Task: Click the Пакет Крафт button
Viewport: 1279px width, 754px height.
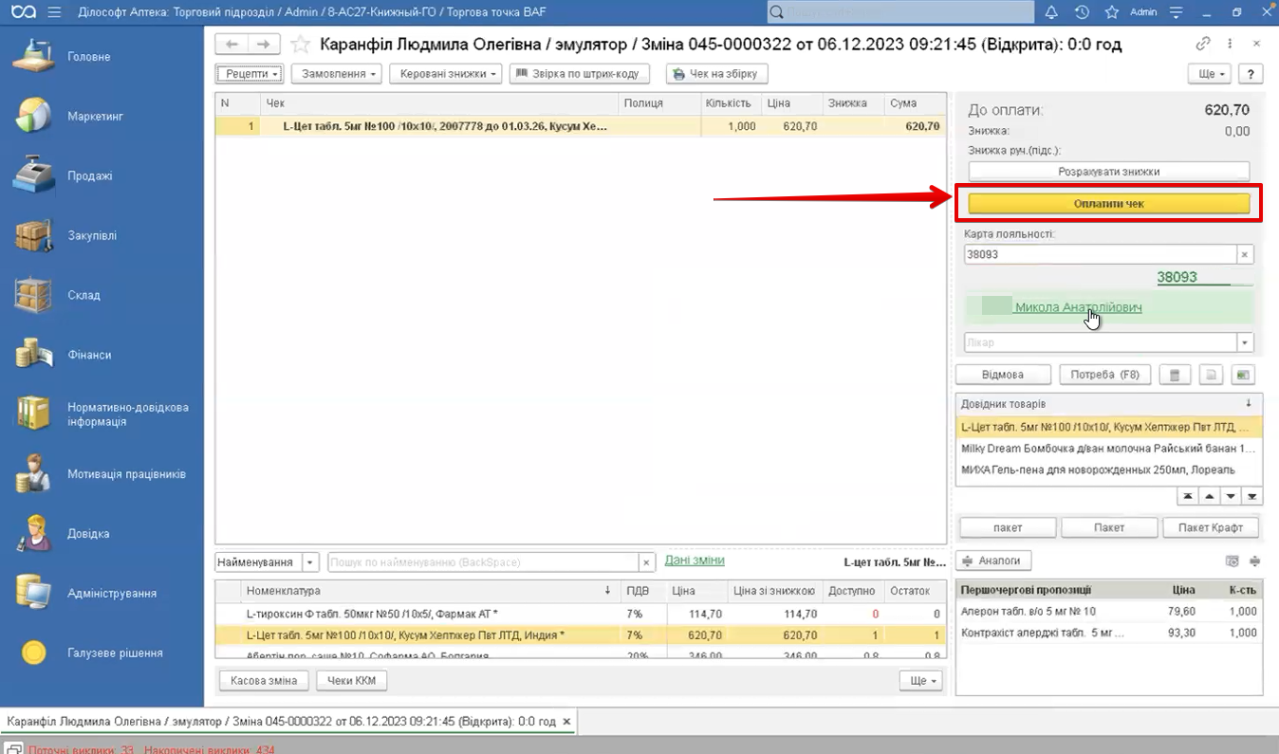Action: point(1211,527)
